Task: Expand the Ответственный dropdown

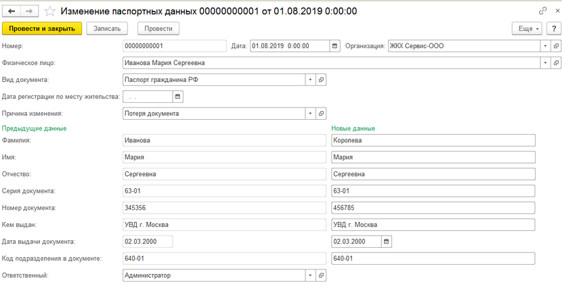Action: tap(311, 276)
